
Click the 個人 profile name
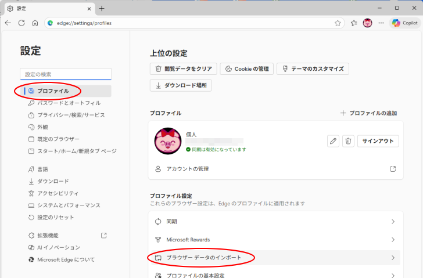click(191, 135)
